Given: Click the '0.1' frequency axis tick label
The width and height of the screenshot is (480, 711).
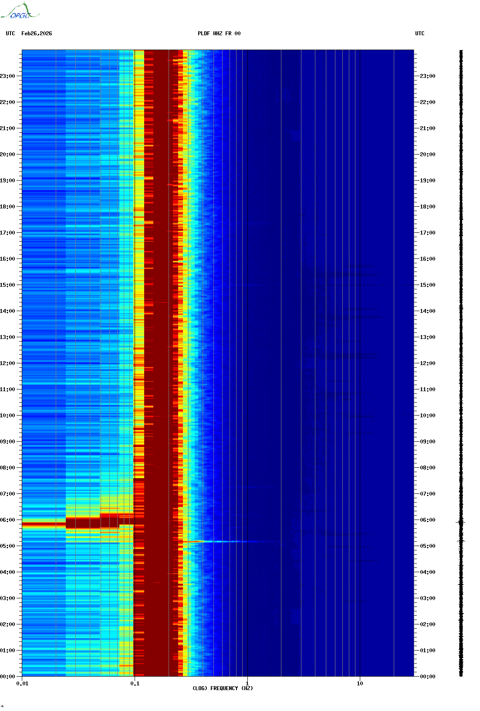Looking at the screenshot, I should point(135,684).
